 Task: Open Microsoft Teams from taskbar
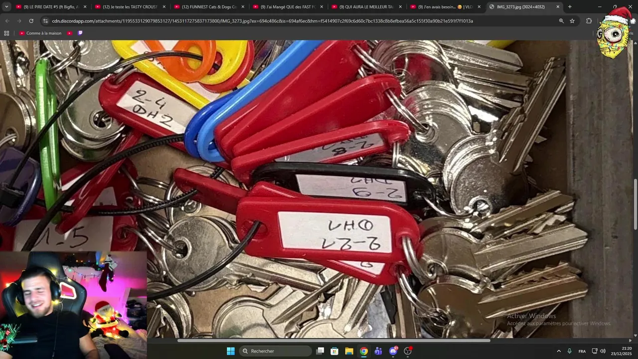click(378, 351)
